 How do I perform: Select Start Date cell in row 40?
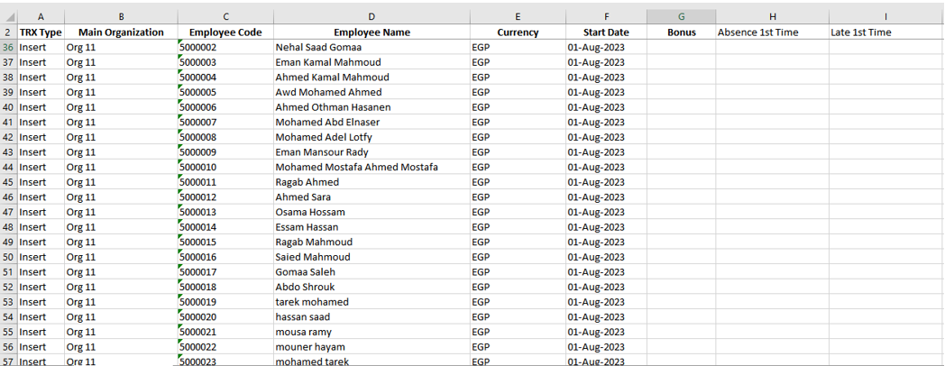click(606, 107)
